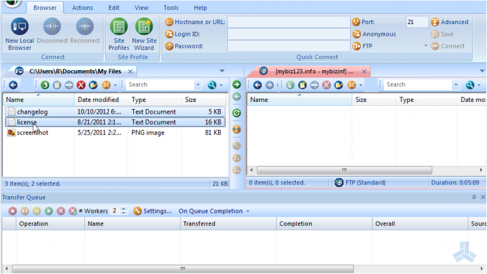Pin the Transfer Queue panel
The height and width of the screenshot is (274, 487).
(x=474, y=197)
